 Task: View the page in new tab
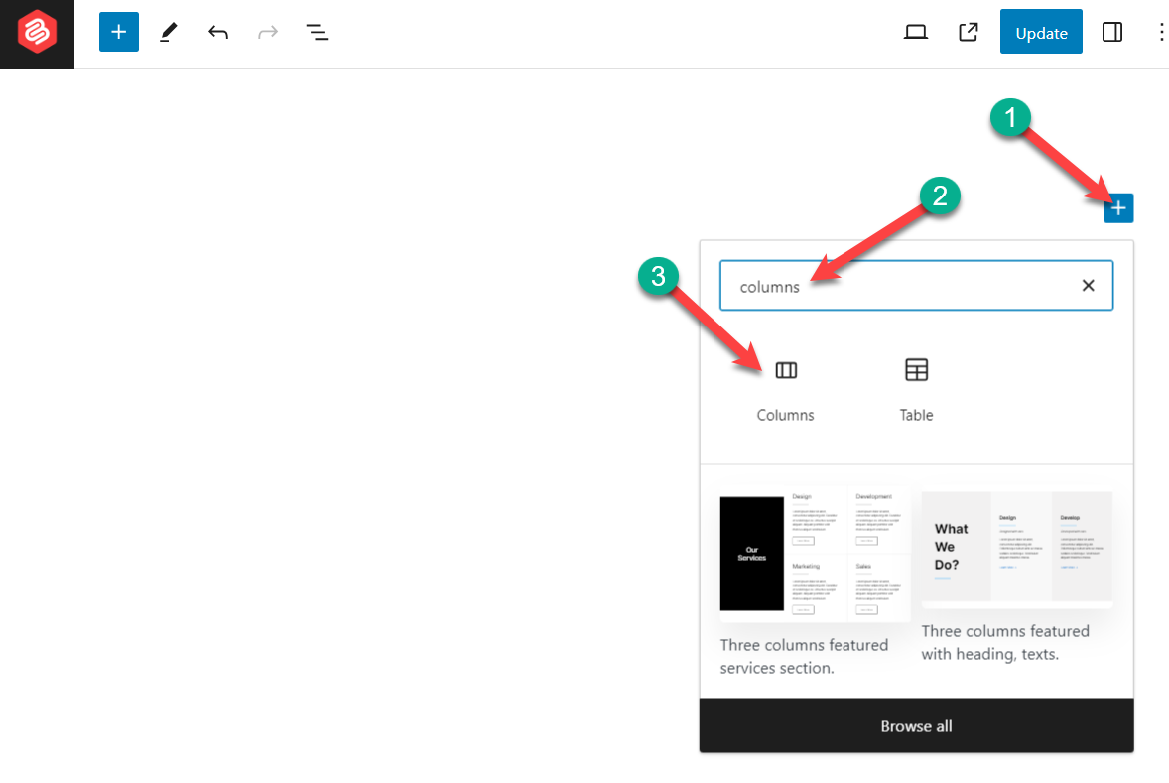968,32
